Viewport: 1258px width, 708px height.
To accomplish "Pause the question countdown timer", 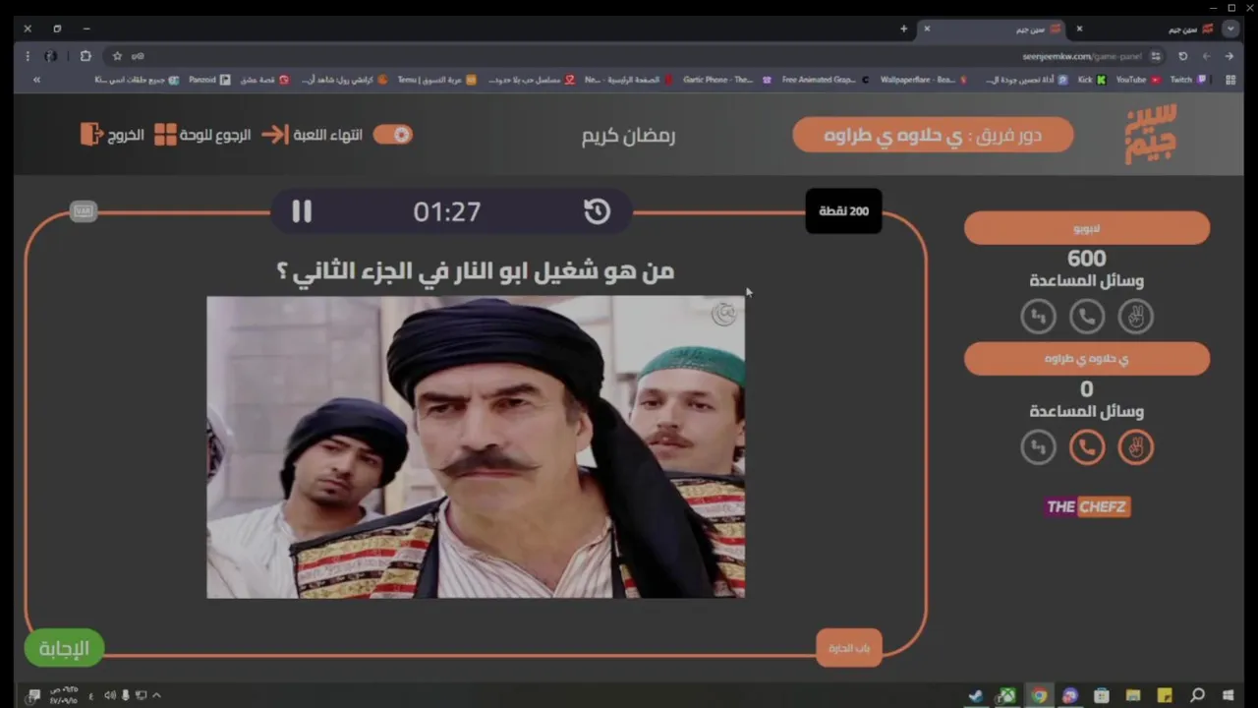I will [x=302, y=211].
